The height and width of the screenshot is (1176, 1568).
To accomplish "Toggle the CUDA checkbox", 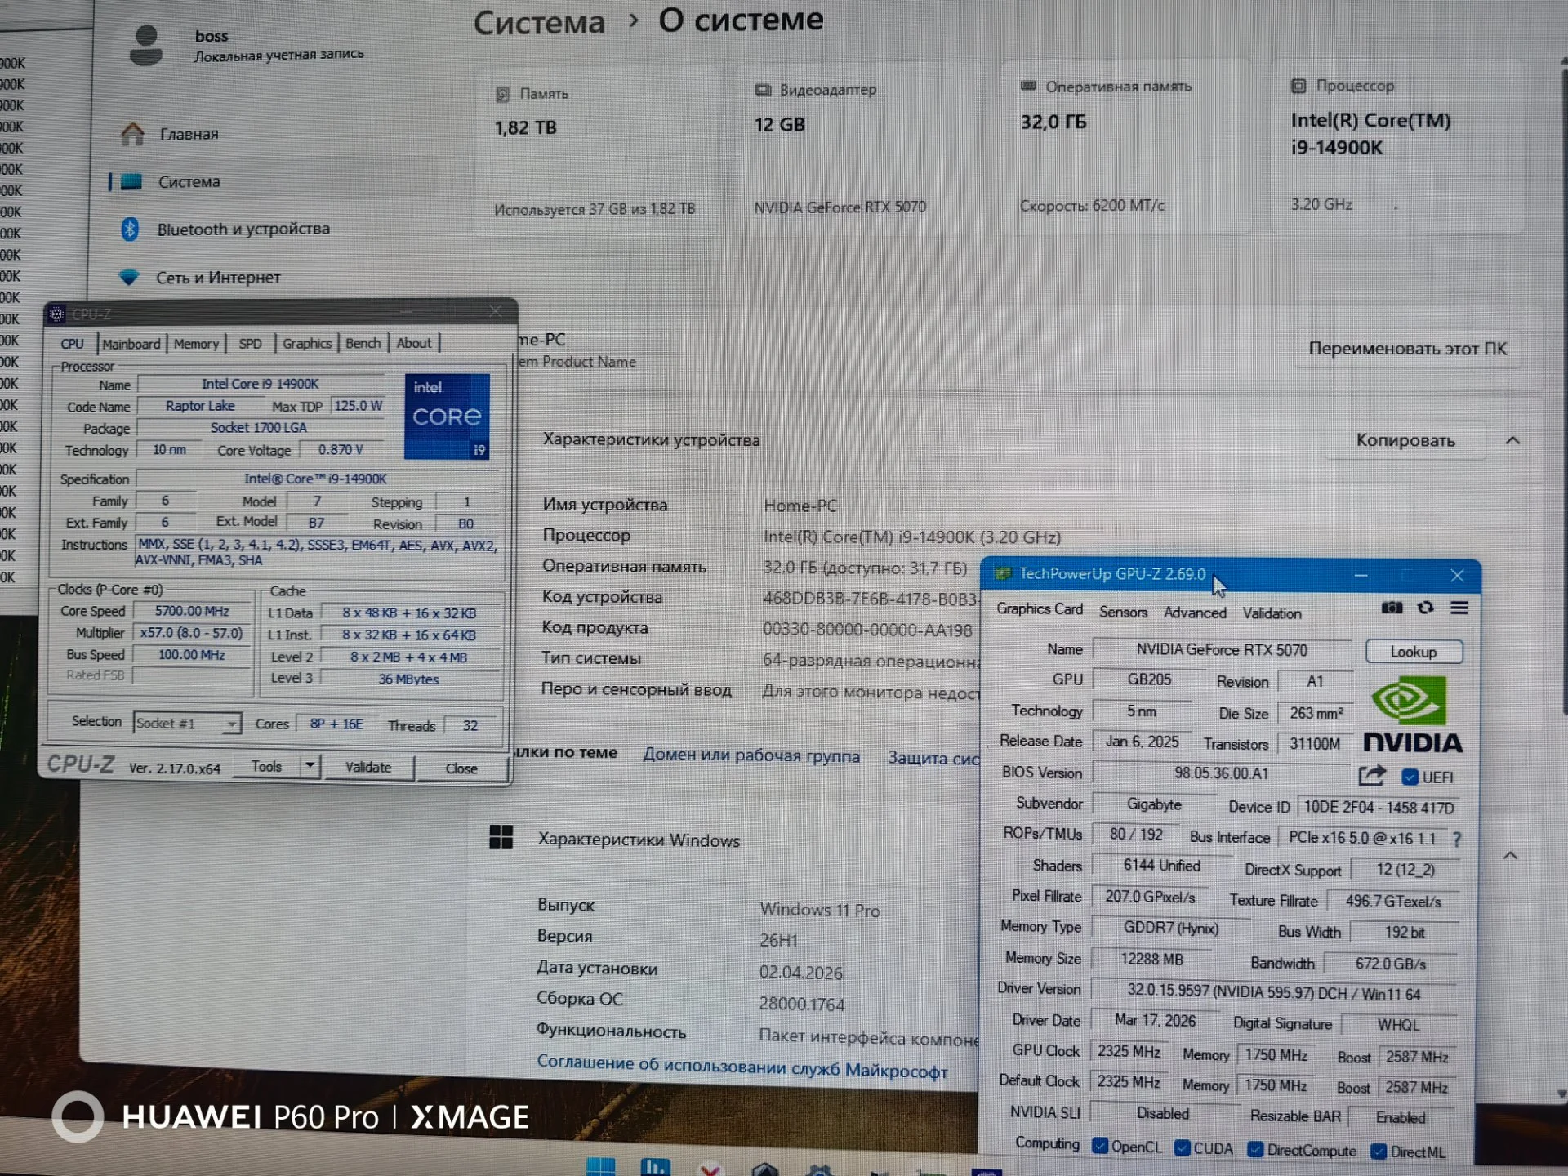I will point(1182,1147).
